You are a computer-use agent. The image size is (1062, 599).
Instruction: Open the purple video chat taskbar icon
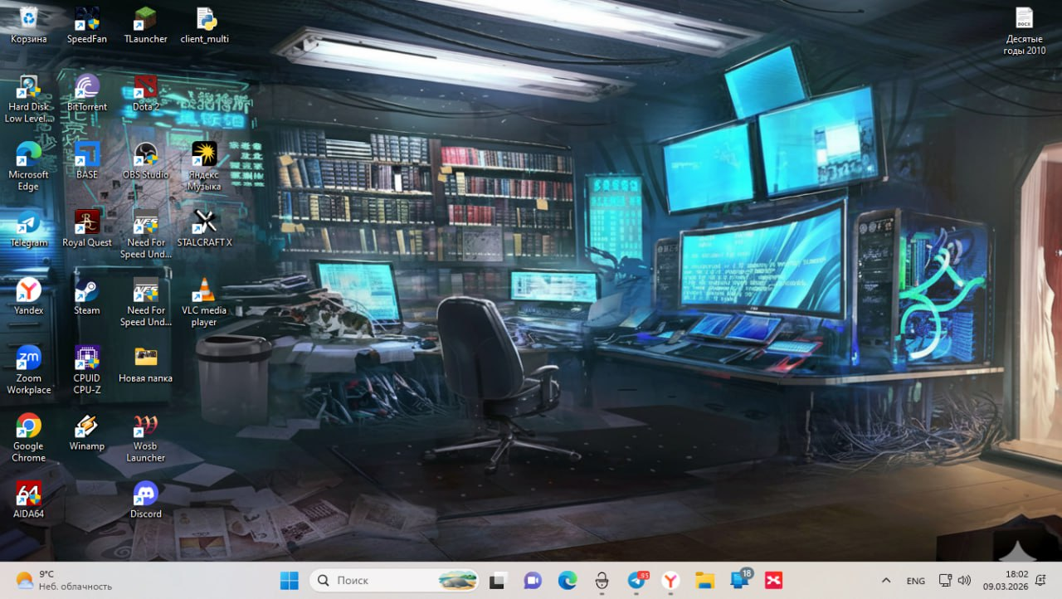point(533,581)
